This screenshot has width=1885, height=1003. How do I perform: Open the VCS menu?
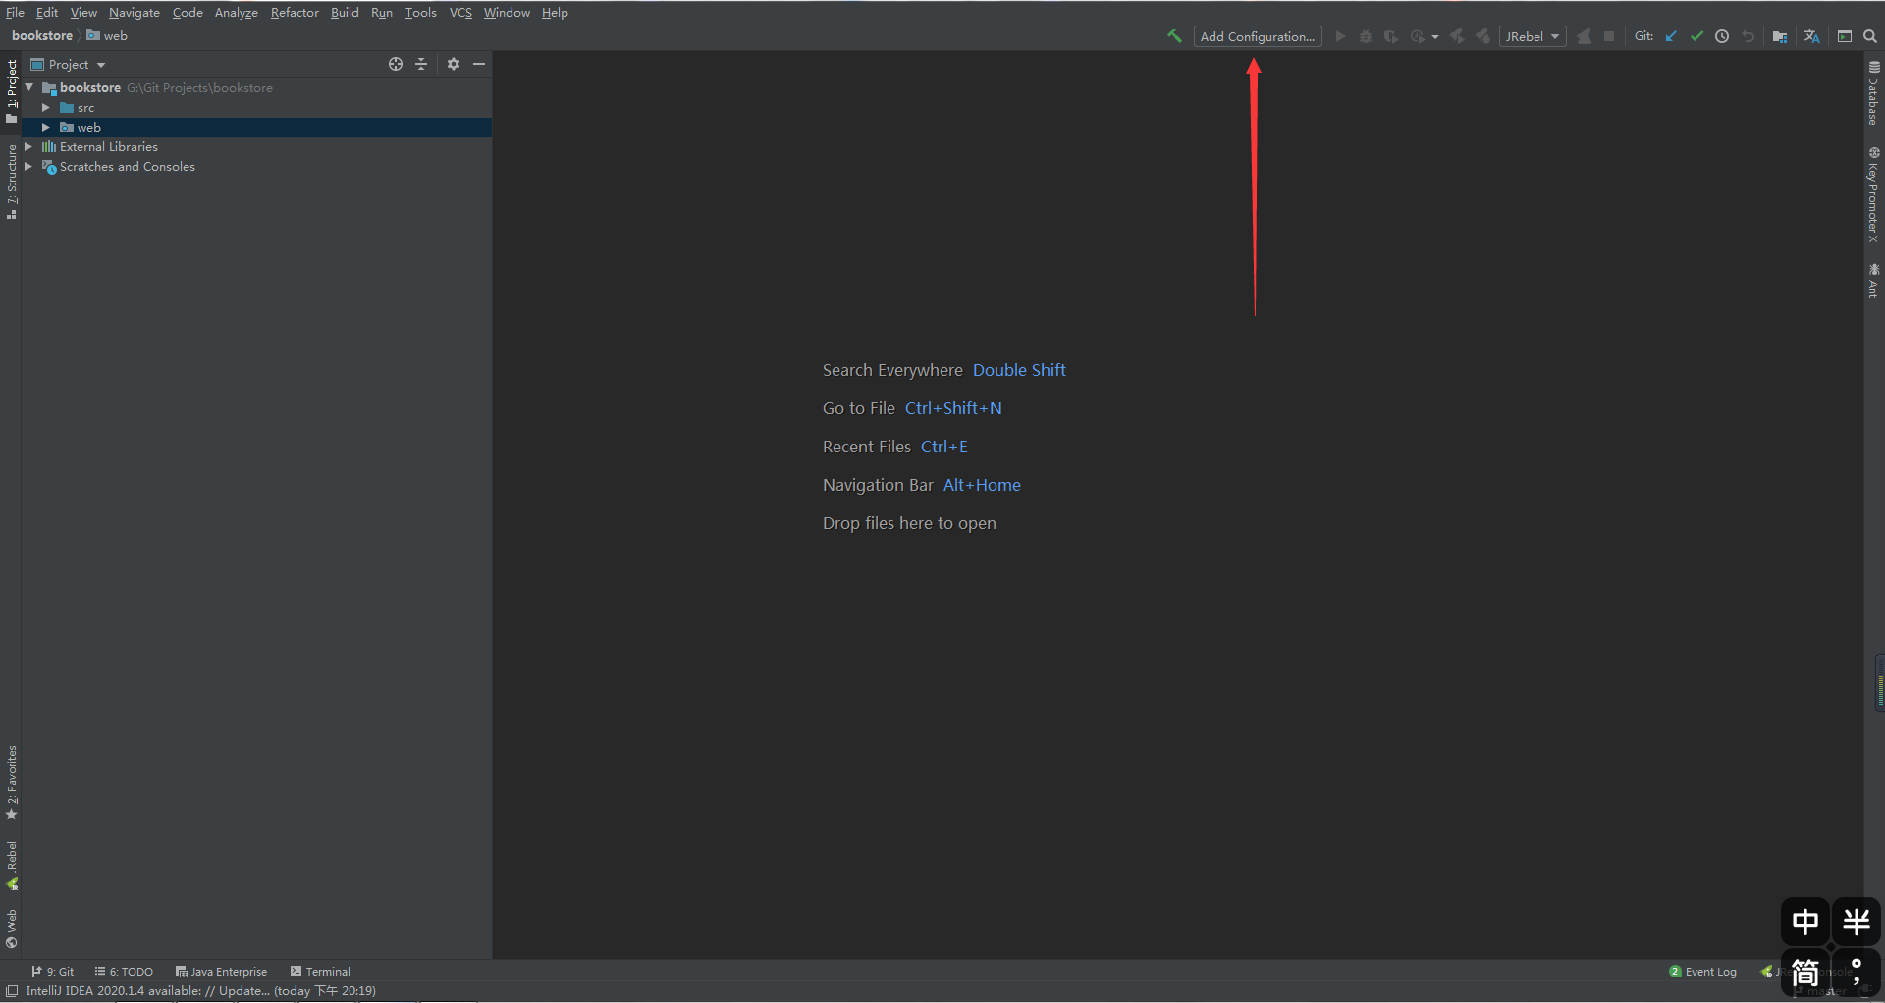pos(460,12)
